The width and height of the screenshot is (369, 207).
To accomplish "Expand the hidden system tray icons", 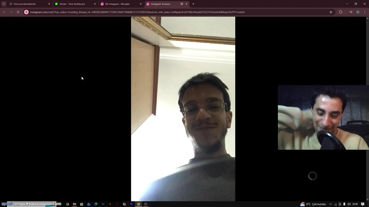I will click(330, 204).
